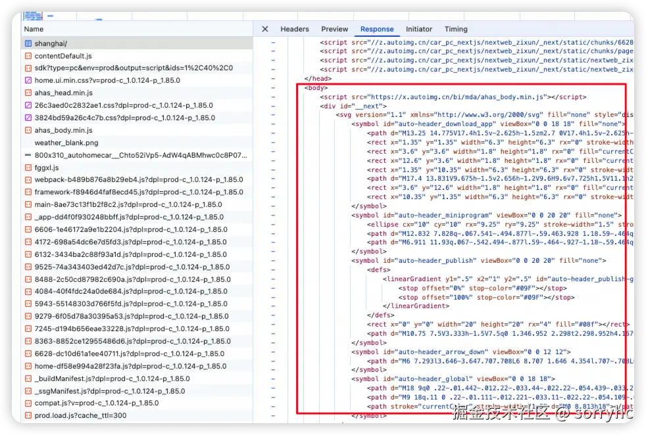Select the _ssgManifest.js request row

coord(137,391)
